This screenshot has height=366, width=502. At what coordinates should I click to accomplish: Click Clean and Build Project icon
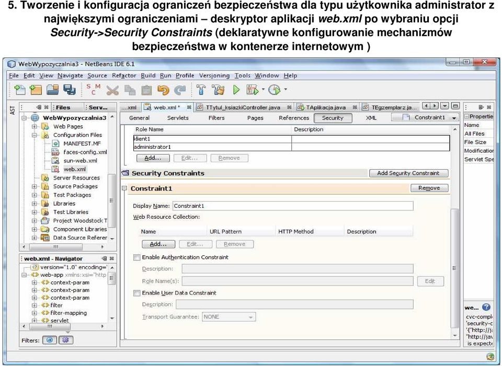point(219,90)
